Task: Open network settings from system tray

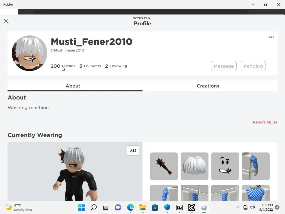Action: (246, 207)
